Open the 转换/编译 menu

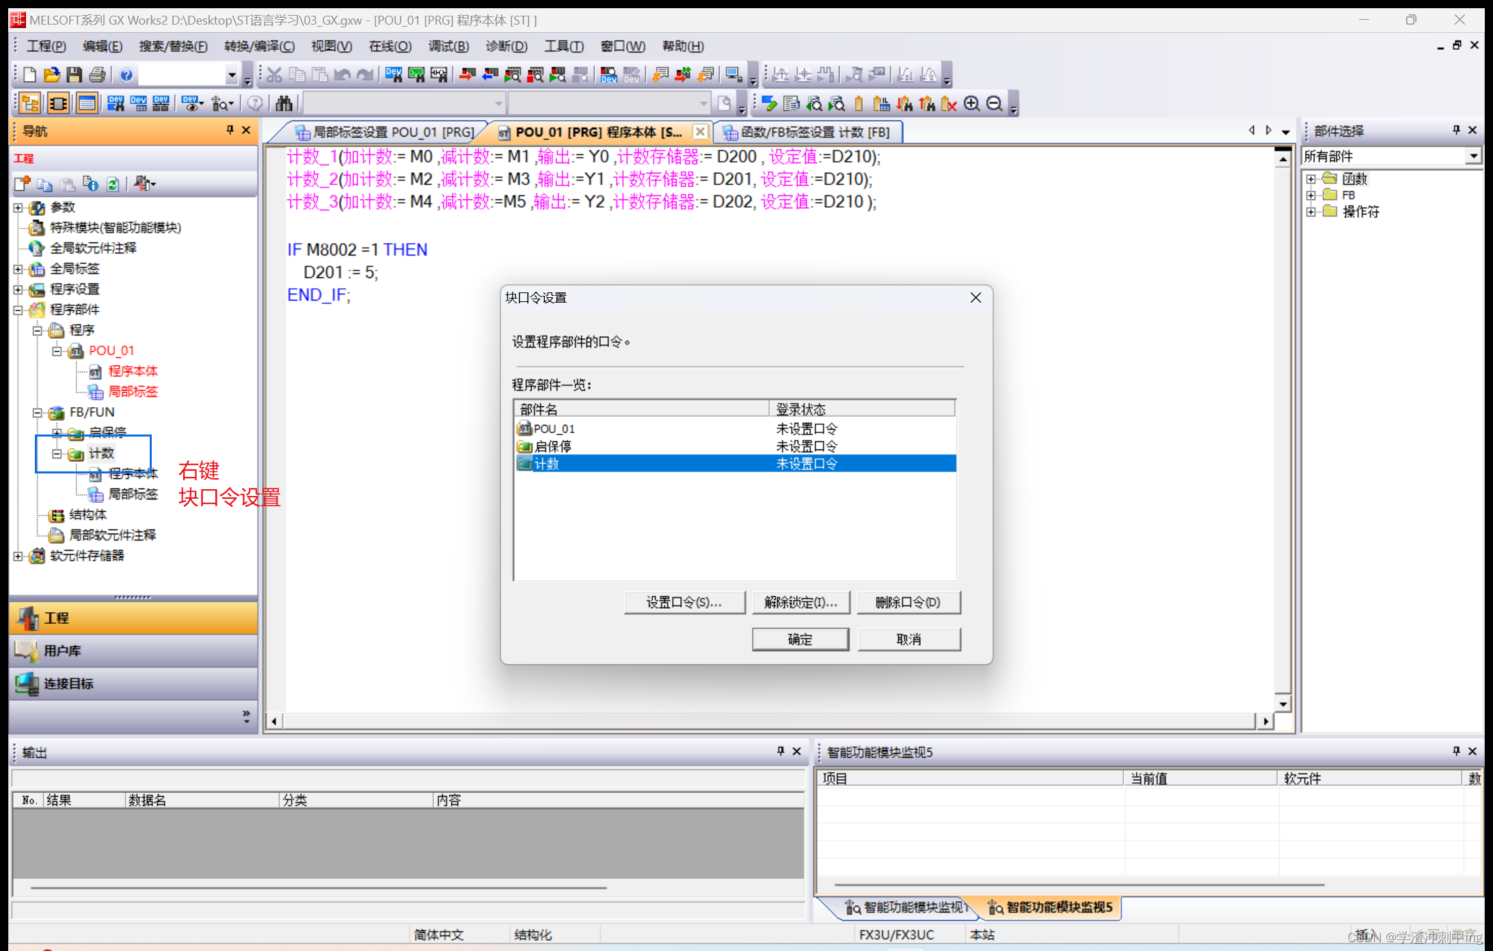(259, 46)
